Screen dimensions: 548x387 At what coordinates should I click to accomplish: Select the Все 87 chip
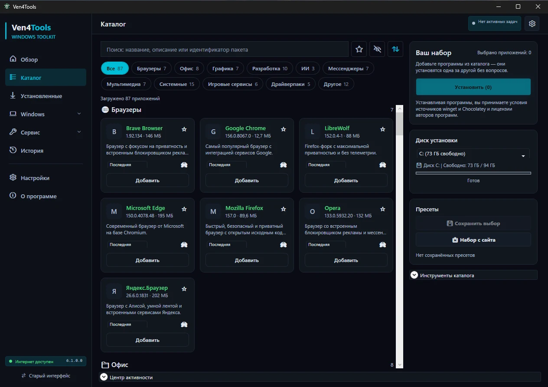pos(115,69)
